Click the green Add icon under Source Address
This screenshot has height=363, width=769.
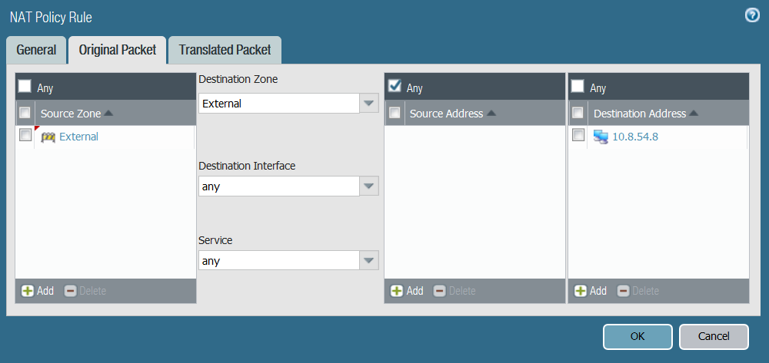click(x=397, y=291)
